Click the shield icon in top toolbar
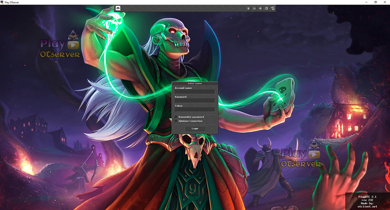 click(x=248, y=8)
